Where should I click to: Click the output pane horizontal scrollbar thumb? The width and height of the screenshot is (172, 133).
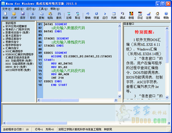pos(37,123)
